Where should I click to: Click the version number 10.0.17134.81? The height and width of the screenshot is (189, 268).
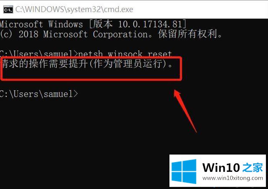(150, 24)
